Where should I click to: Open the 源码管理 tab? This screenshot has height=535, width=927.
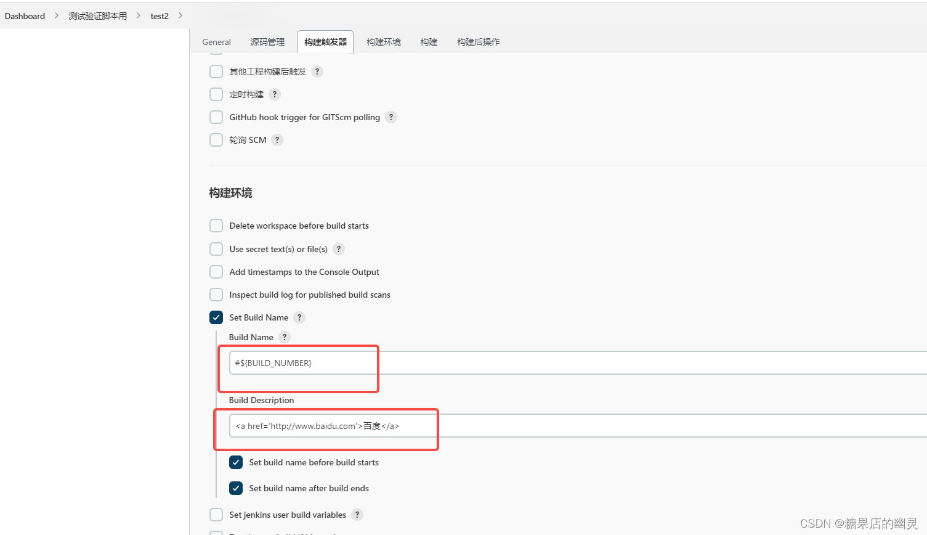click(268, 42)
